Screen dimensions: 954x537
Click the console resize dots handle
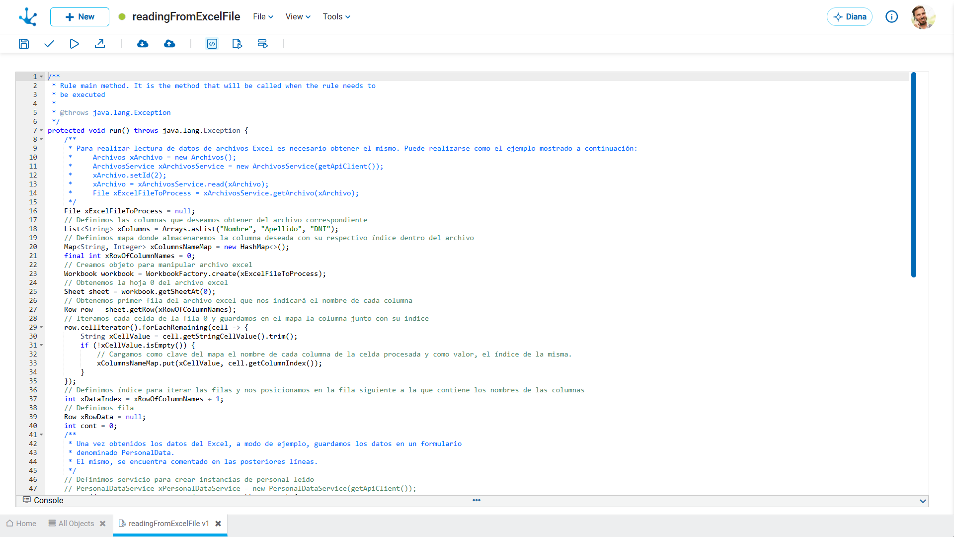[x=477, y=500]
